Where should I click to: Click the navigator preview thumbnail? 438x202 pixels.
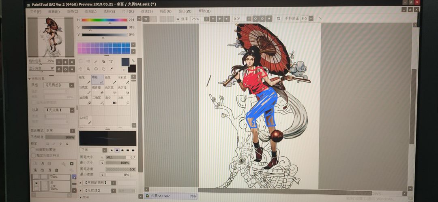click(x=51, y=37)
